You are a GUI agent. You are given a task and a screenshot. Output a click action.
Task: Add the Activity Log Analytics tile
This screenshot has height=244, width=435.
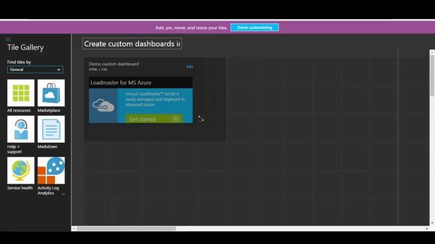pos(51,170)
